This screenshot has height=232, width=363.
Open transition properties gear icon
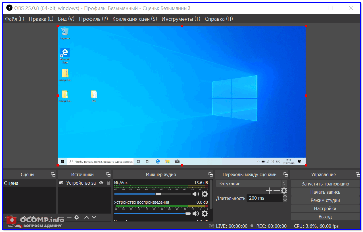pos(284,191)
